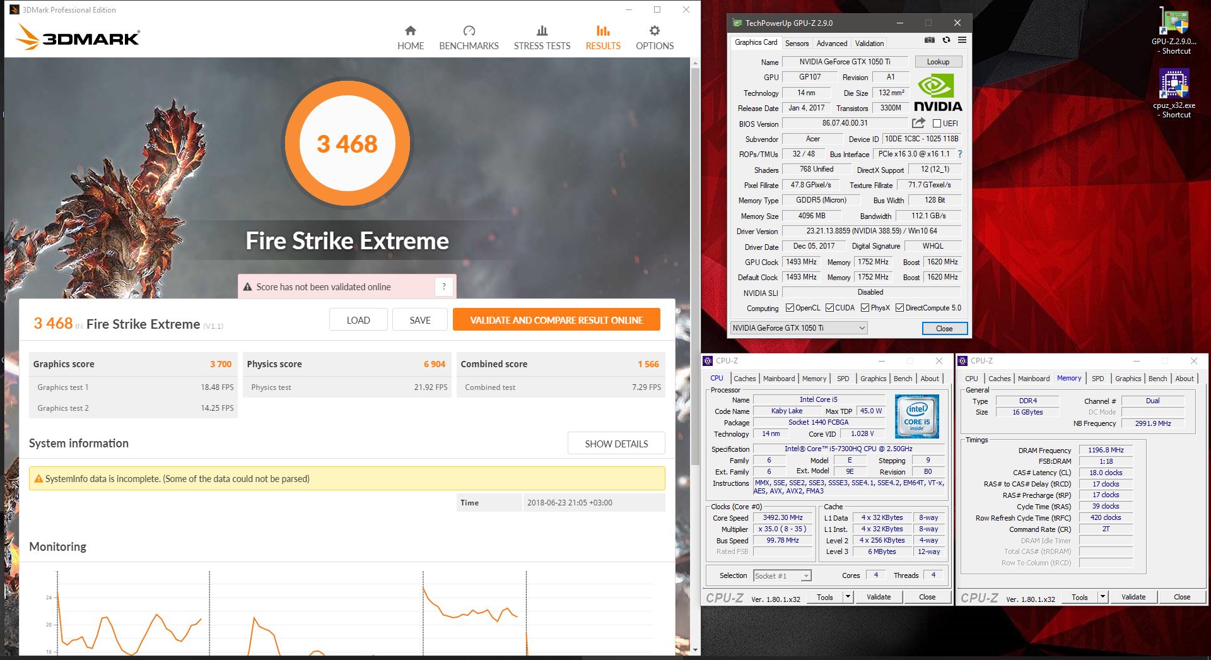The width and height of the screenshot is (1211, 660).
Task: Toggle the PhysX checkbox
Action: tap(865, 308)
